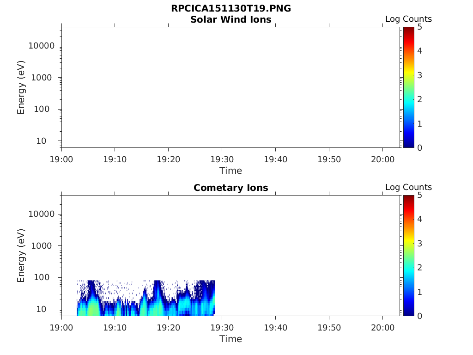Click the 100 energy label on Cometary plot

click(x=41, y=277)
